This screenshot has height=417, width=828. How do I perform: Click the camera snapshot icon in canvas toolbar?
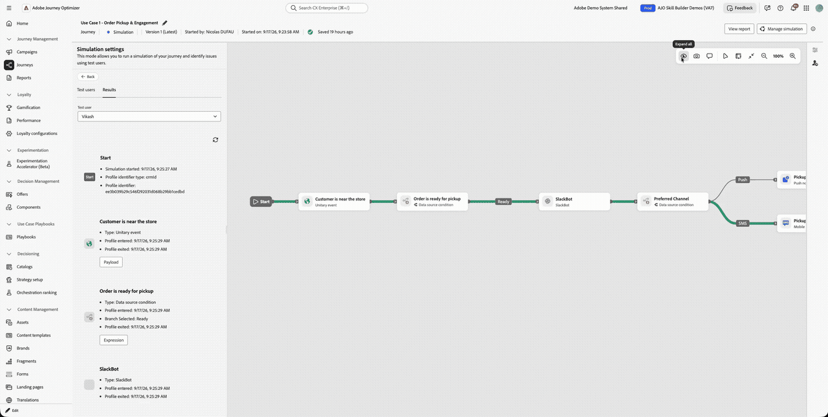point(697,56)
